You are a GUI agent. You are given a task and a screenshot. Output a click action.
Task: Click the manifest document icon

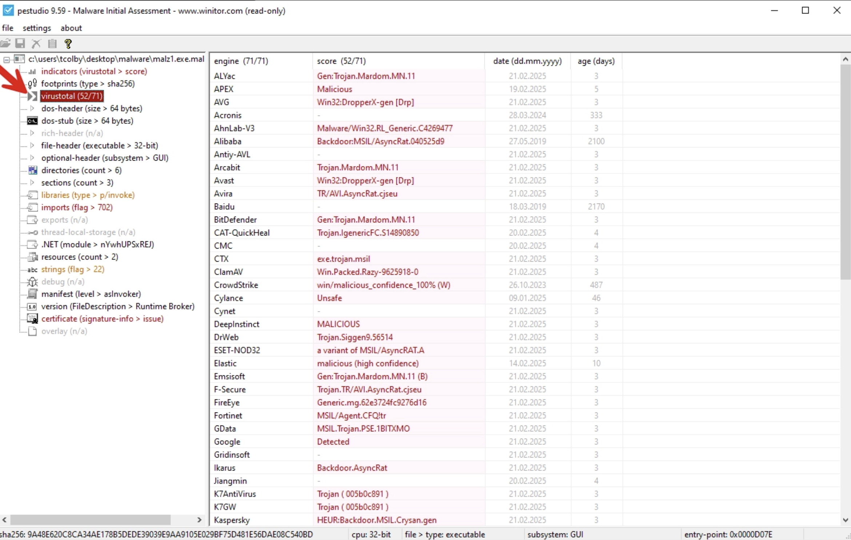pyautogui.click(x=32, y=294)
